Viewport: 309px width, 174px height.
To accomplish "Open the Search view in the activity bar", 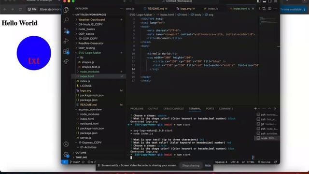I will point(66,20).
